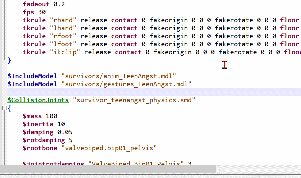The image size is (301, 178).
Task: Click the fadeout keyword
Action: [x=36, y=4]
